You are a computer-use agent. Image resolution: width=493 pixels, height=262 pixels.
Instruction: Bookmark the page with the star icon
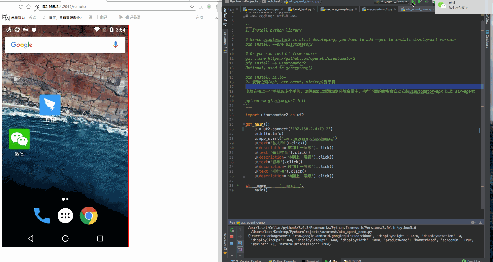(x=192, y=7)
